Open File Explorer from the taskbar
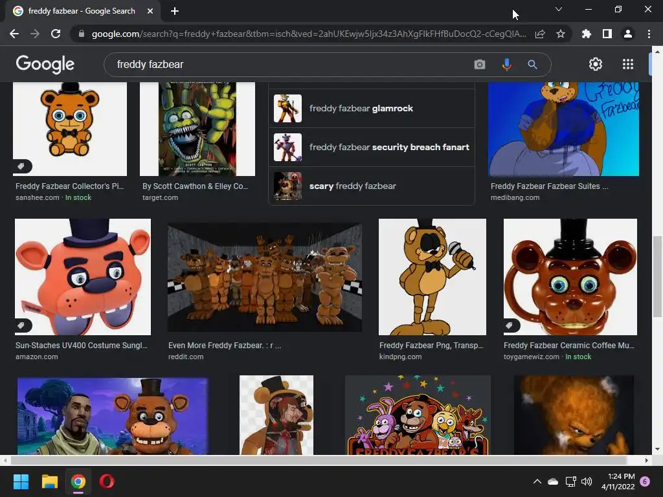663x497 pixels. tap(49, 481)
